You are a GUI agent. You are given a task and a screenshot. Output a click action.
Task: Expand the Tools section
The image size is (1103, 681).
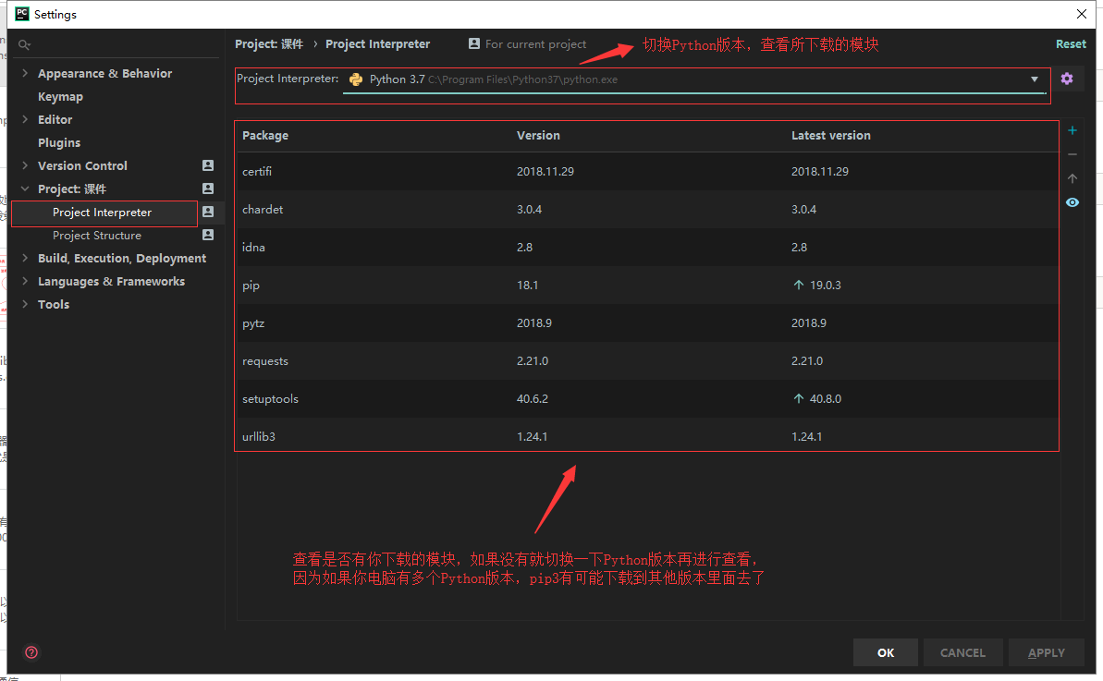25,304
